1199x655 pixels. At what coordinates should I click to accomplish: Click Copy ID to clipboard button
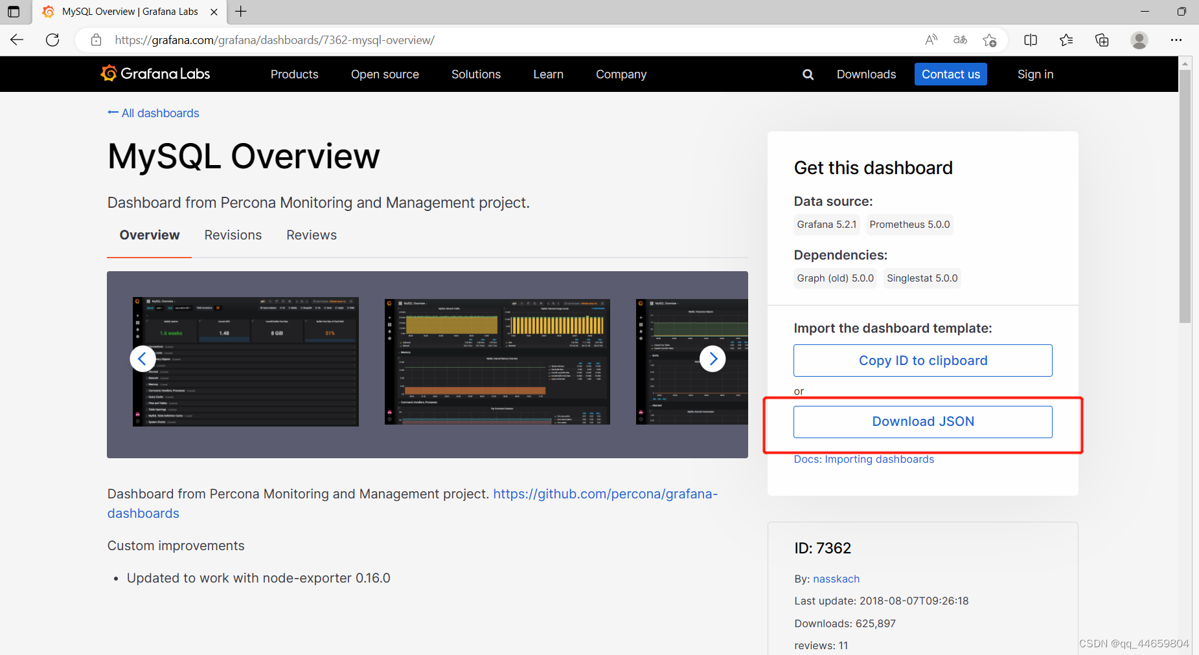(923, 361)
